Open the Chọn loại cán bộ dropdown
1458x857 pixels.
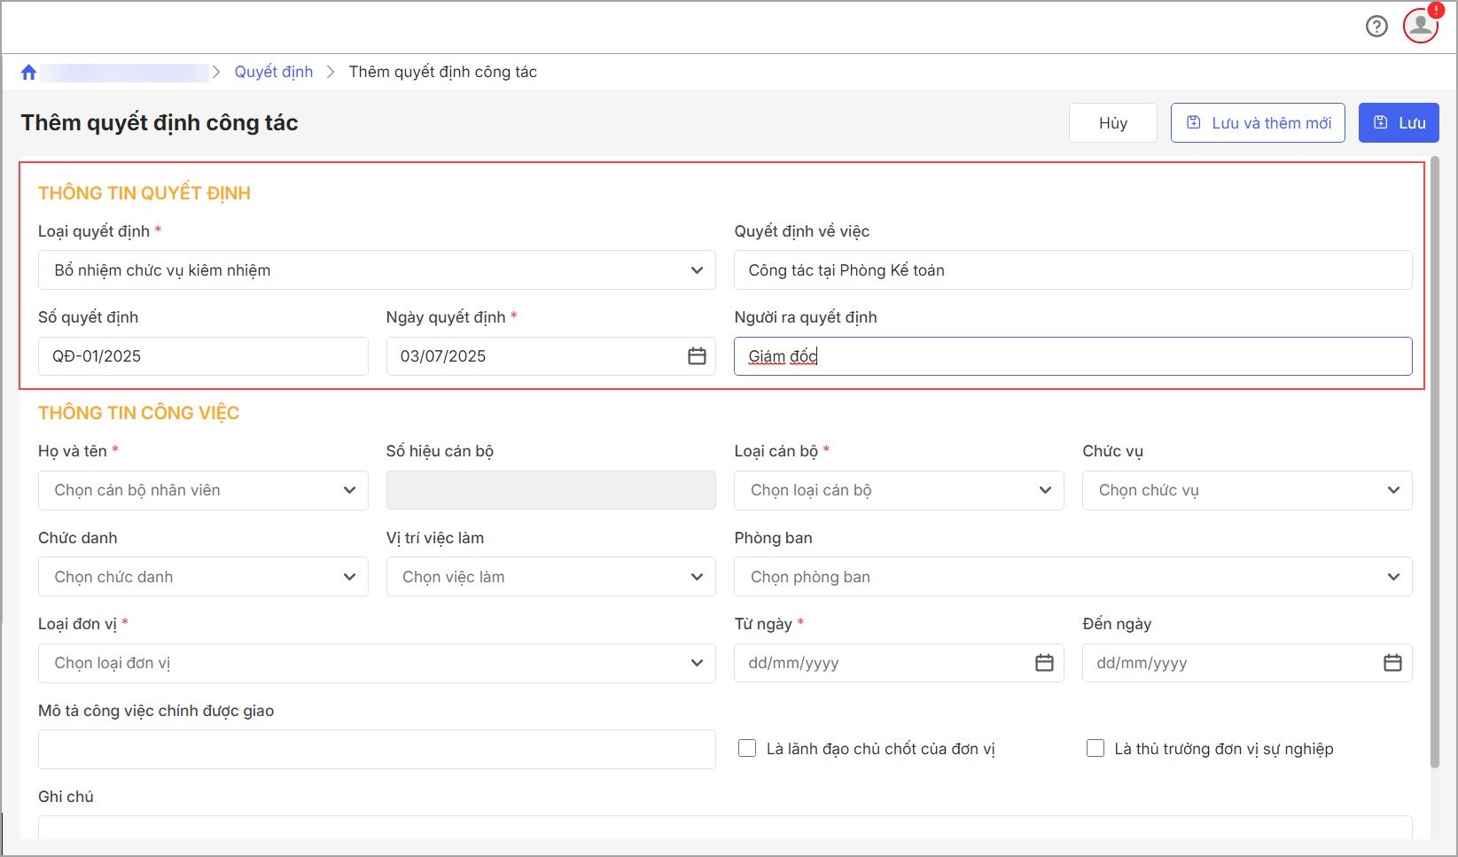pos(899,491)
